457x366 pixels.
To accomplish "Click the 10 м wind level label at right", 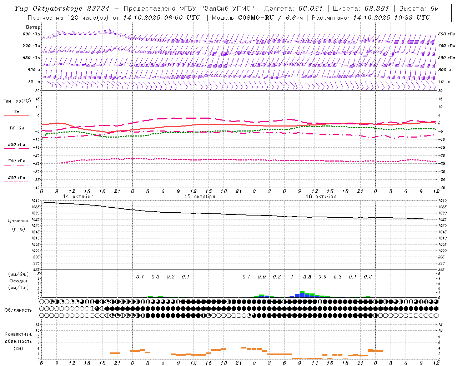I will click(x=444, y=81).
